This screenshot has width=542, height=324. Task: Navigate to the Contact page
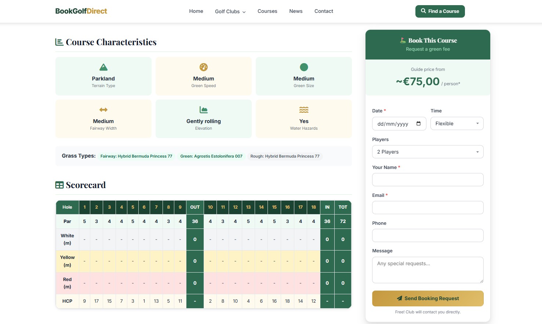323,11
